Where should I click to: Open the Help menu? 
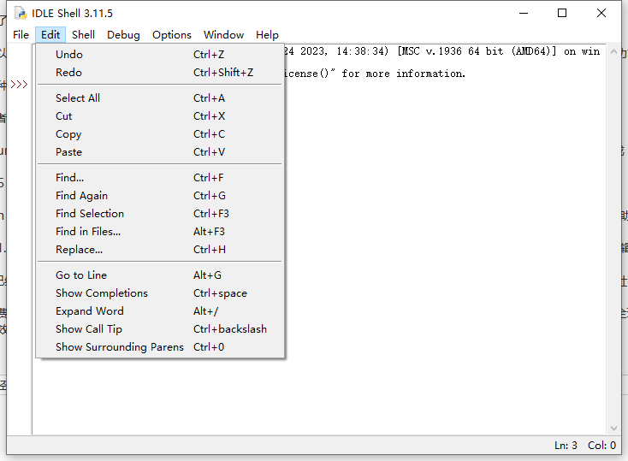[x=267, y=35]
